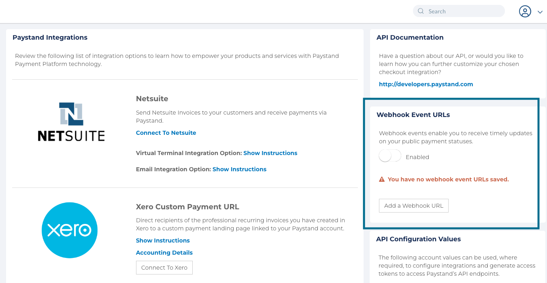Click the Xero Custom Payment URL title
Screen dimensions: 547x283
187,207
